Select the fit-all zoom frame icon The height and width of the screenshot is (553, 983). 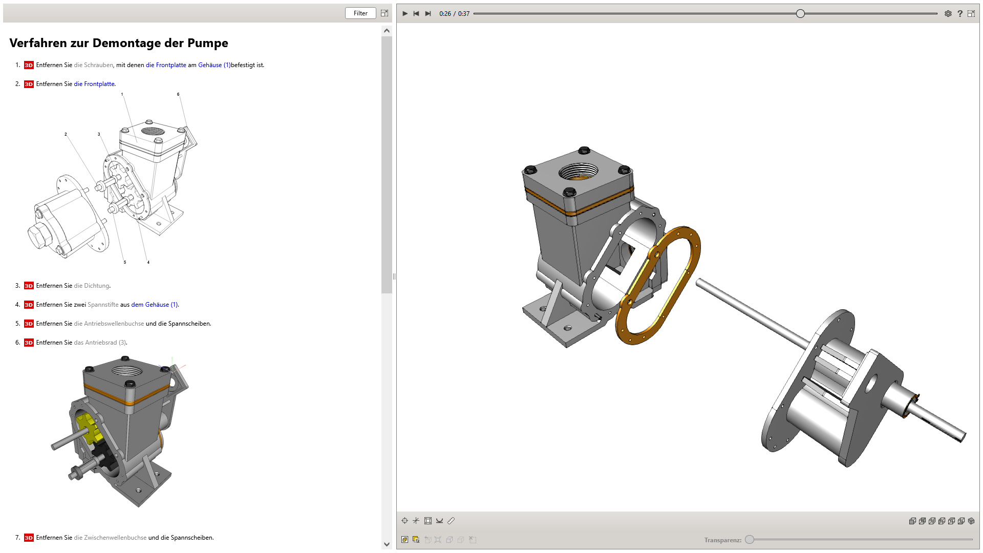(428, 521)
